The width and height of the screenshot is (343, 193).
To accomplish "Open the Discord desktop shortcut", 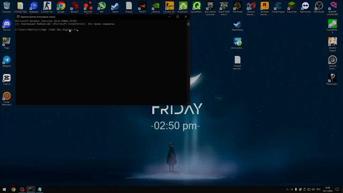I will (x=6, y=25).
